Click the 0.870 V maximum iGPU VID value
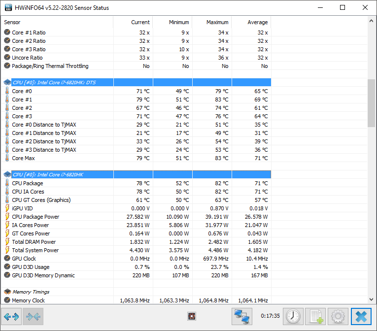The width and height of the screenshot is (377, 331). tap(219, 208)
